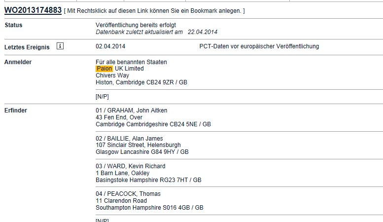
Task: Click the info icon beside Letztes Ereignis
Action: (x=60, y=46)
